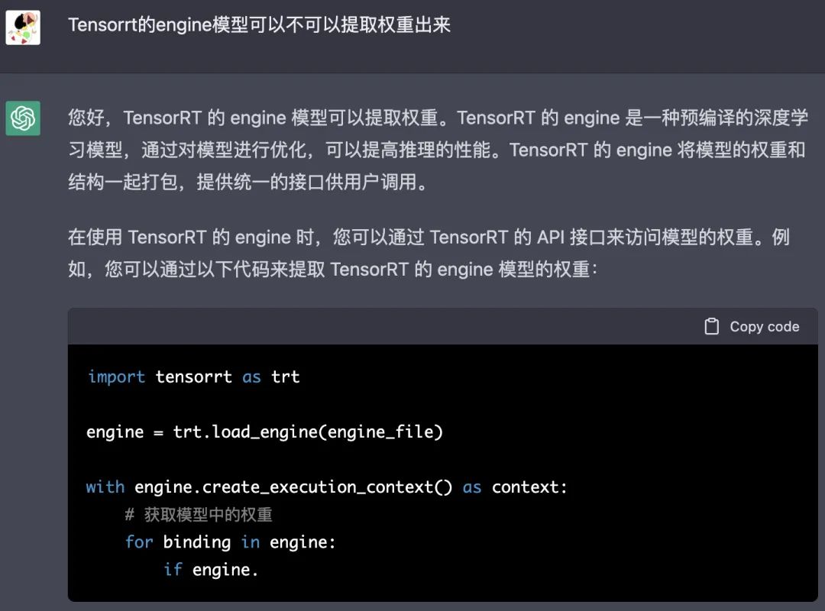Click the if engine. code line
Image resolution: width=825 pixels, height=611 pixels.
click(x=211, y=570)
